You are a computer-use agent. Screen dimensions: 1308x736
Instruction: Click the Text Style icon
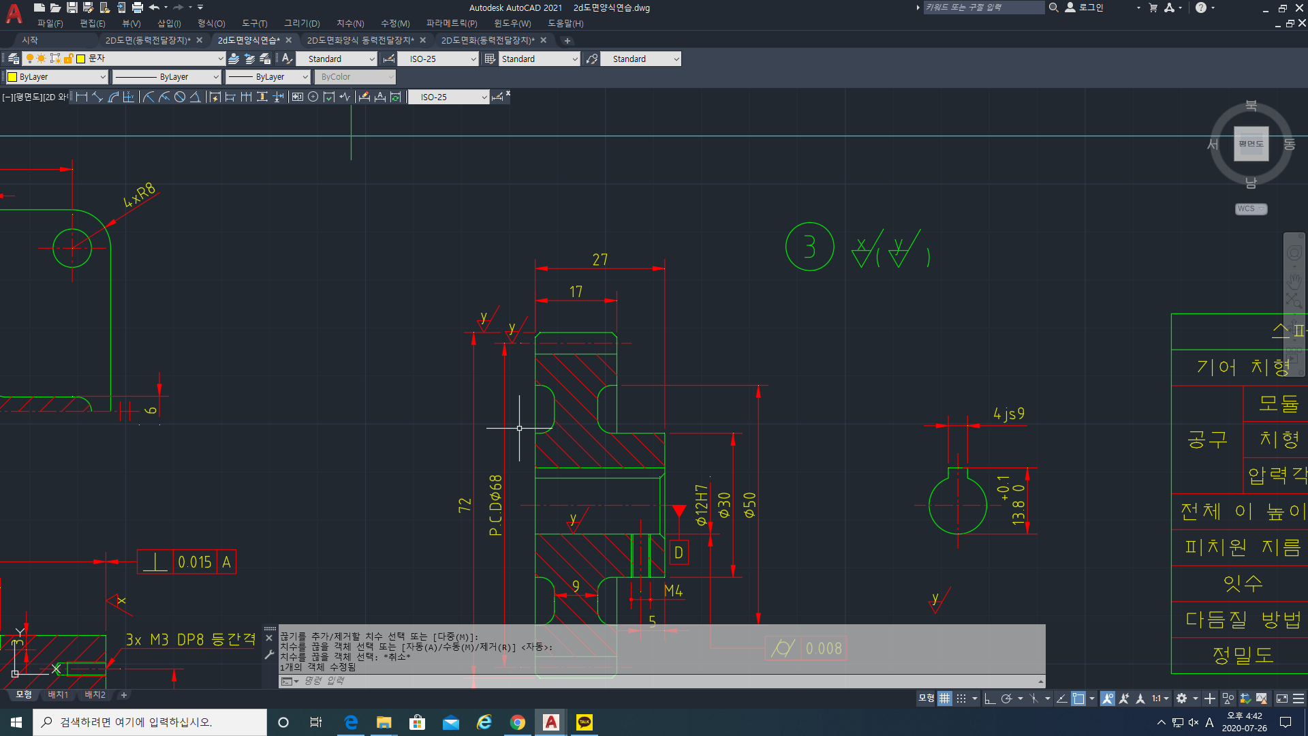(x=287, y=59)
